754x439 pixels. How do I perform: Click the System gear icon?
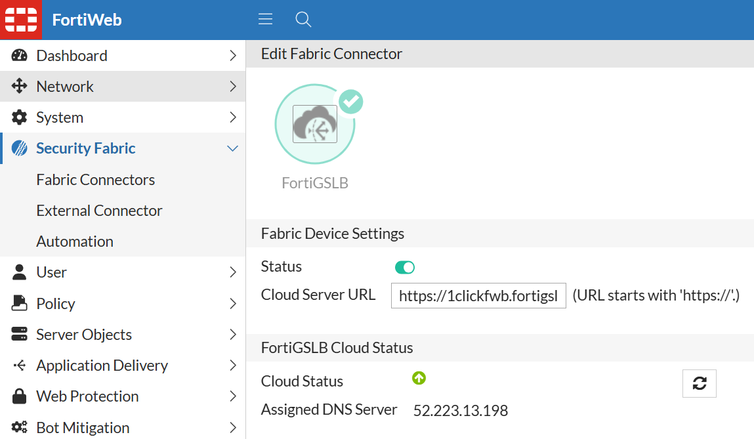coord(19,117)
